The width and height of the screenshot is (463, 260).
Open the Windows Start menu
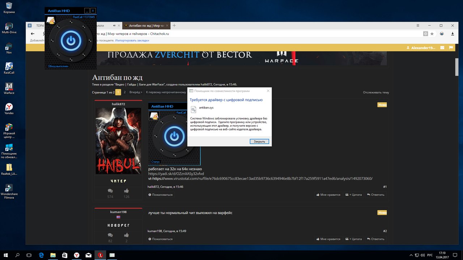tap(6, 255)
